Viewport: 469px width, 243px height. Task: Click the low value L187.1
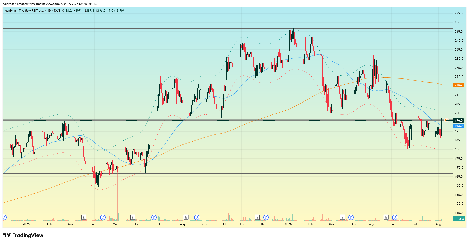pyautogui.click(x=89, y=11)
